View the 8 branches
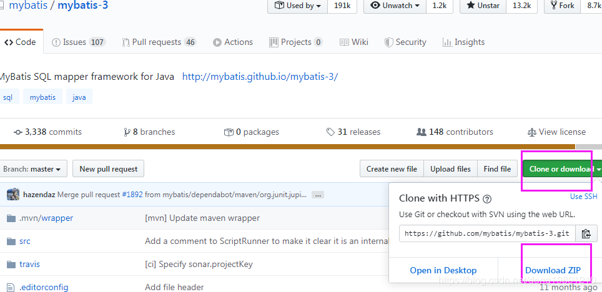The image size is (602, 292). point(149,132)
